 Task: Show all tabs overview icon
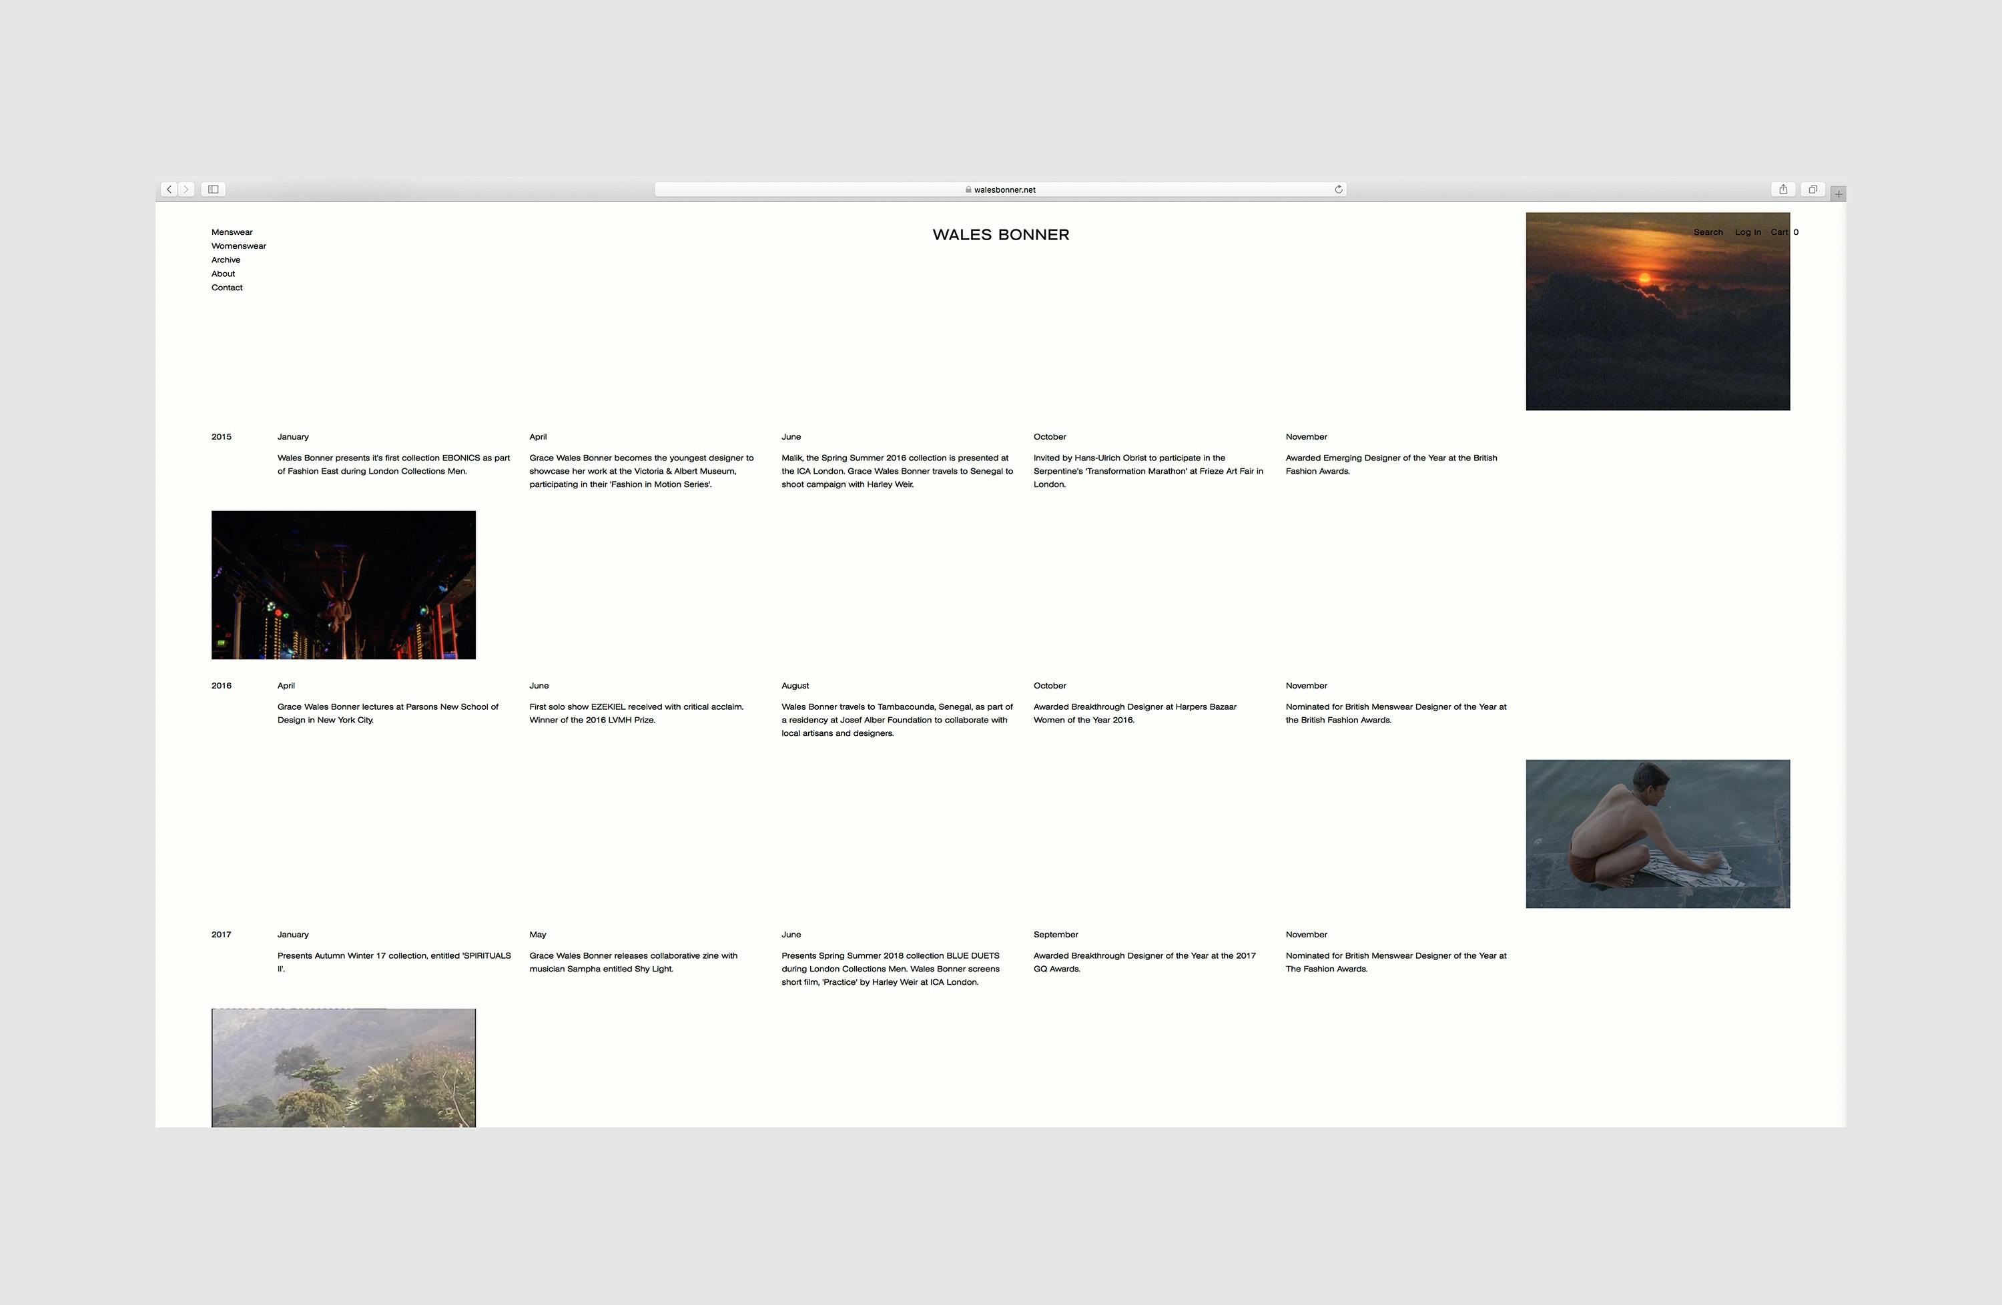click(x=1812, y=189)
